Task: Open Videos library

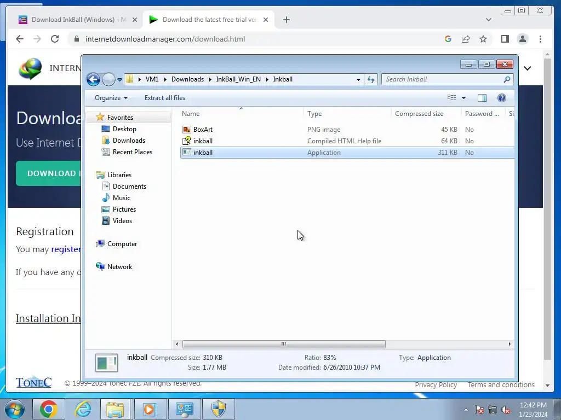Action: click(122, 221)
